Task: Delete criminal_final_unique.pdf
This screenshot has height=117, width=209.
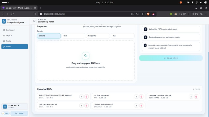Action: pyautogui.click(x=141, y=106)
